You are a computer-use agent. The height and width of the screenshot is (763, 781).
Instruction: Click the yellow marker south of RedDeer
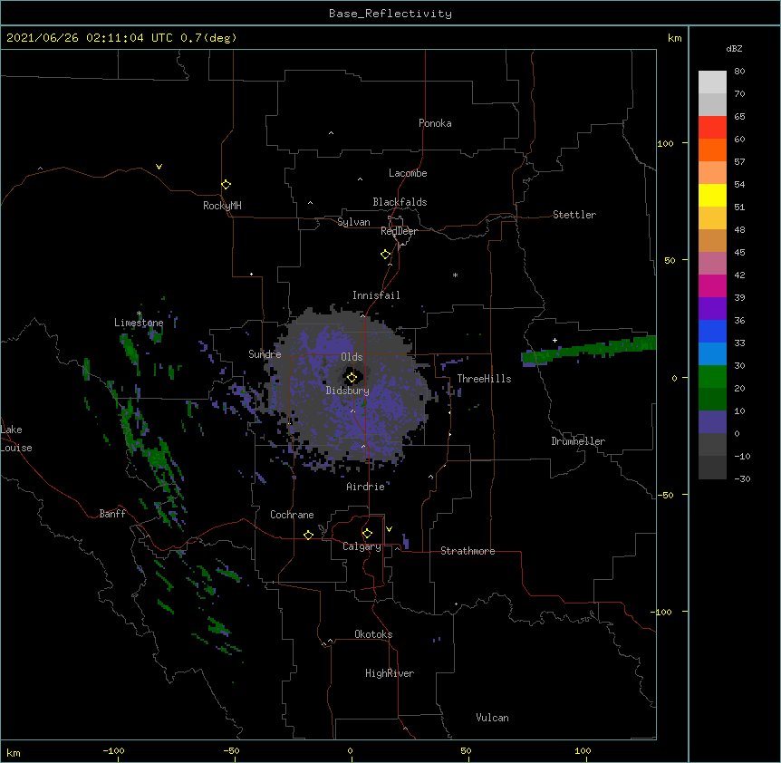(x=385, y=255)
